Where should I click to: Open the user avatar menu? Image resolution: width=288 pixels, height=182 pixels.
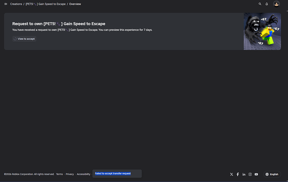(276, 4)
